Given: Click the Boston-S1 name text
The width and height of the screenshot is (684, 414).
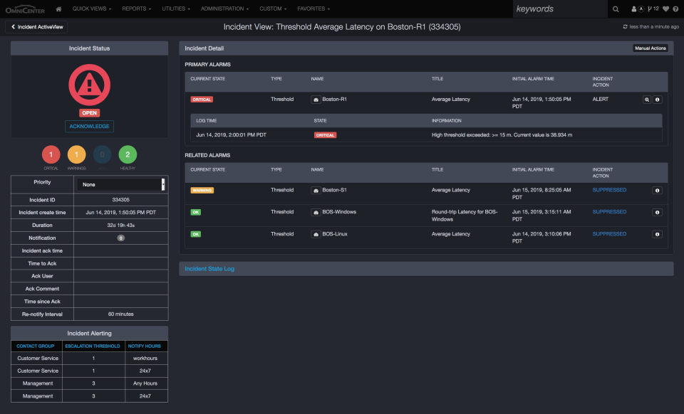Looking at the screenshot, I should click(x=335, y=190).
